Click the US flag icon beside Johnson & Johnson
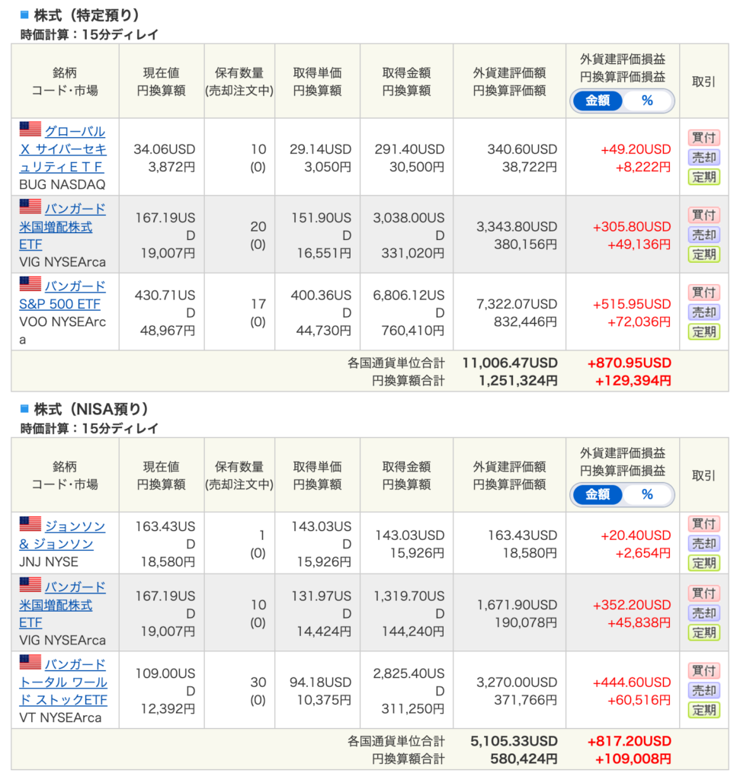 pos(30,524)
